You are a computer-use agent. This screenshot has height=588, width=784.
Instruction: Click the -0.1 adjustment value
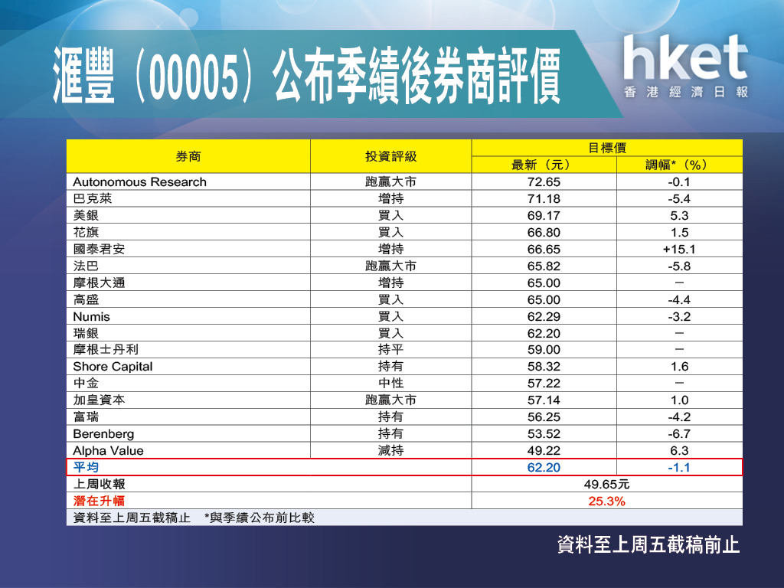[x=679, y=182]
